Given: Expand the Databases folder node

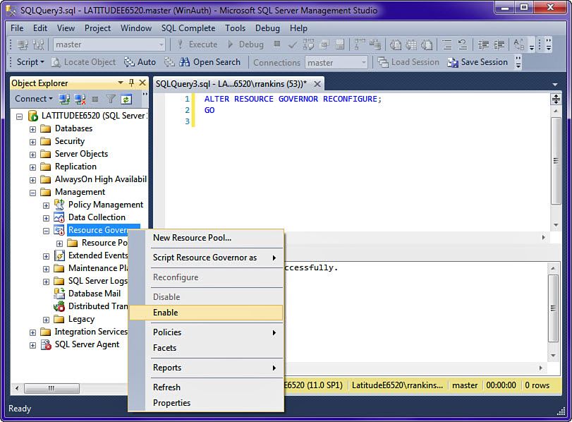Looking at the screenshot, I should [32, 128].
